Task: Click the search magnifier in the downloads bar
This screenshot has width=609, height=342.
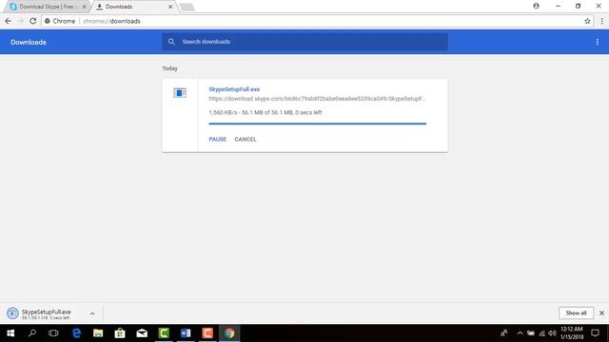Action: coord(171,42)
